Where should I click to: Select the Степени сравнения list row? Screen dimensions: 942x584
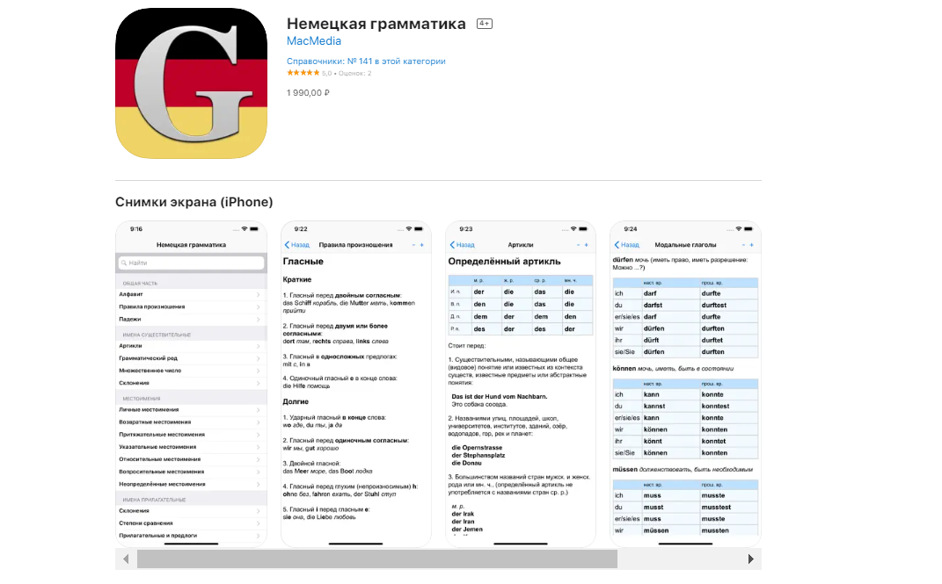coord(191,523)
